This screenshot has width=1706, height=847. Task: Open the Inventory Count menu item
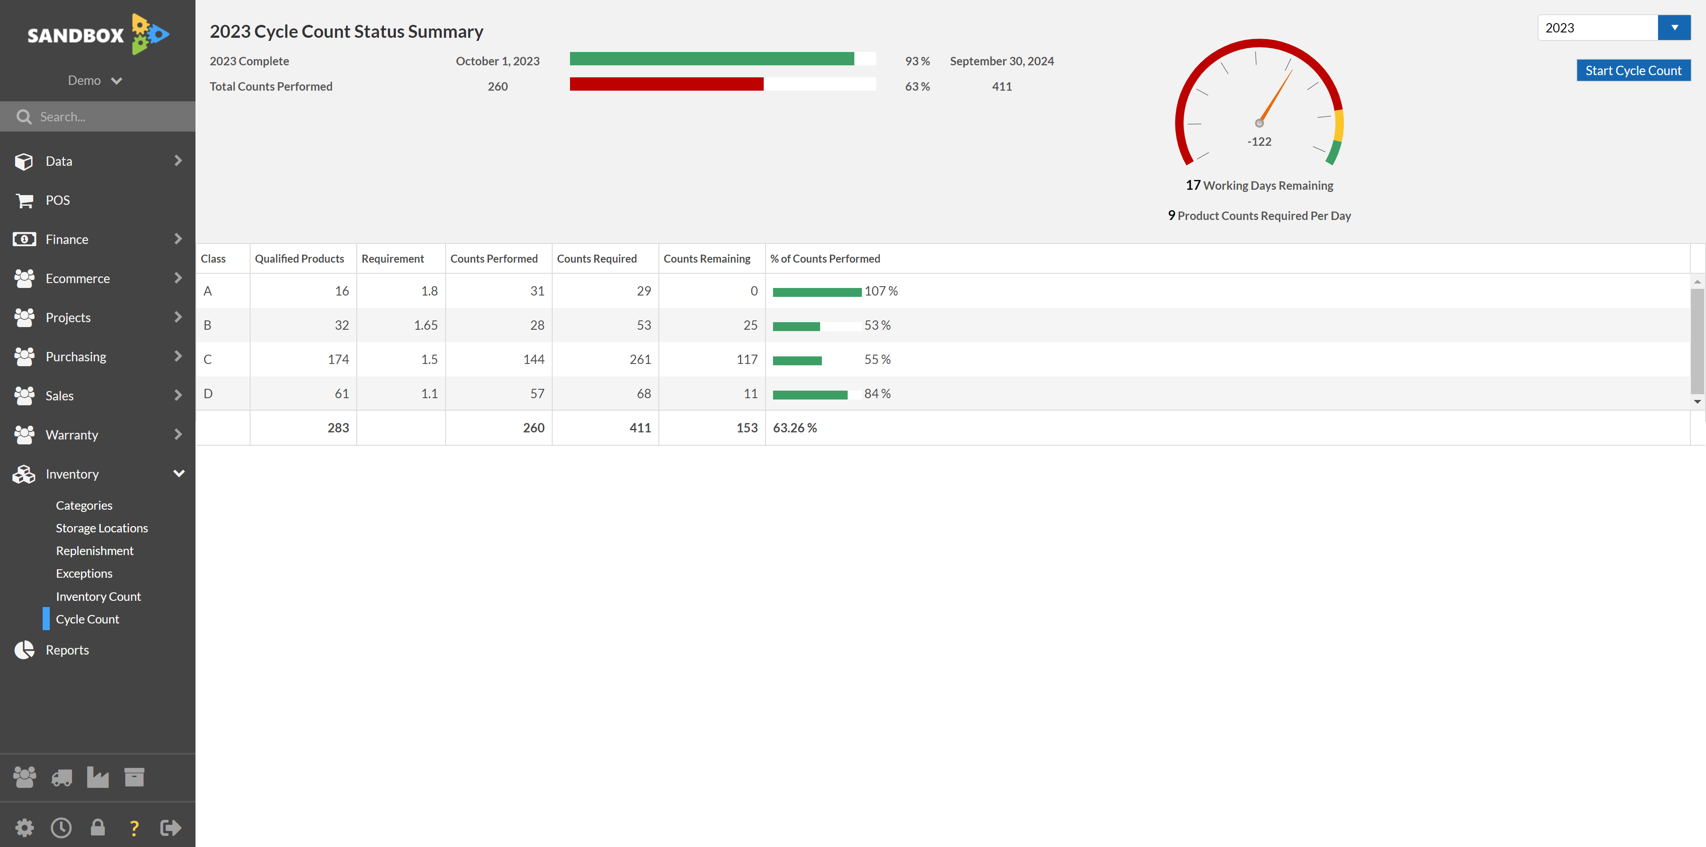point(98,595)
